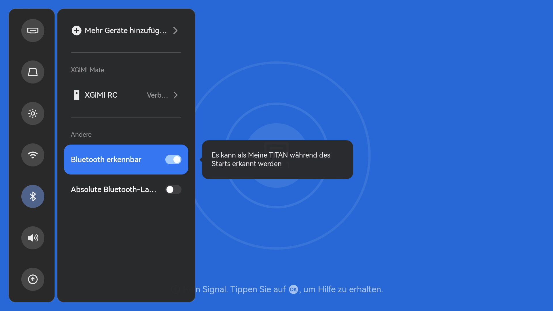553x311 pixels.
Task: Open Wi-Fi network settings icon
Action: (33, 155)
